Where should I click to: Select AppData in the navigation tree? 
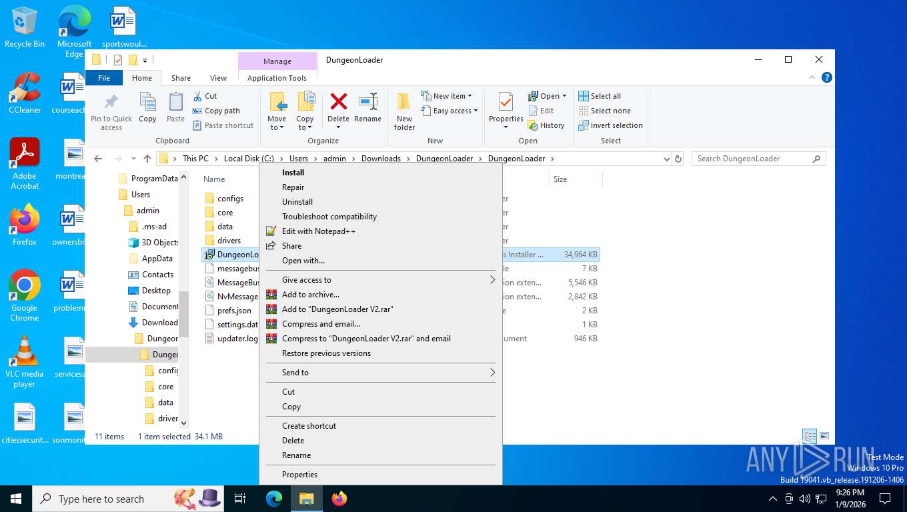click(157, 259)
